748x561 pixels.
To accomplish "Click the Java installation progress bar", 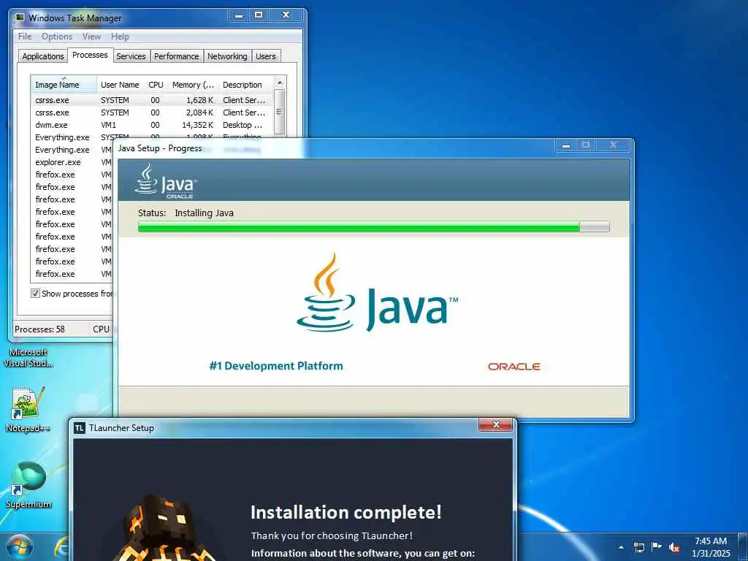I will (x=373, y=226).
